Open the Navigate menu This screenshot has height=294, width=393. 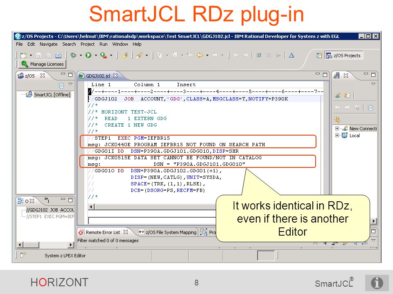coord(49,44)
